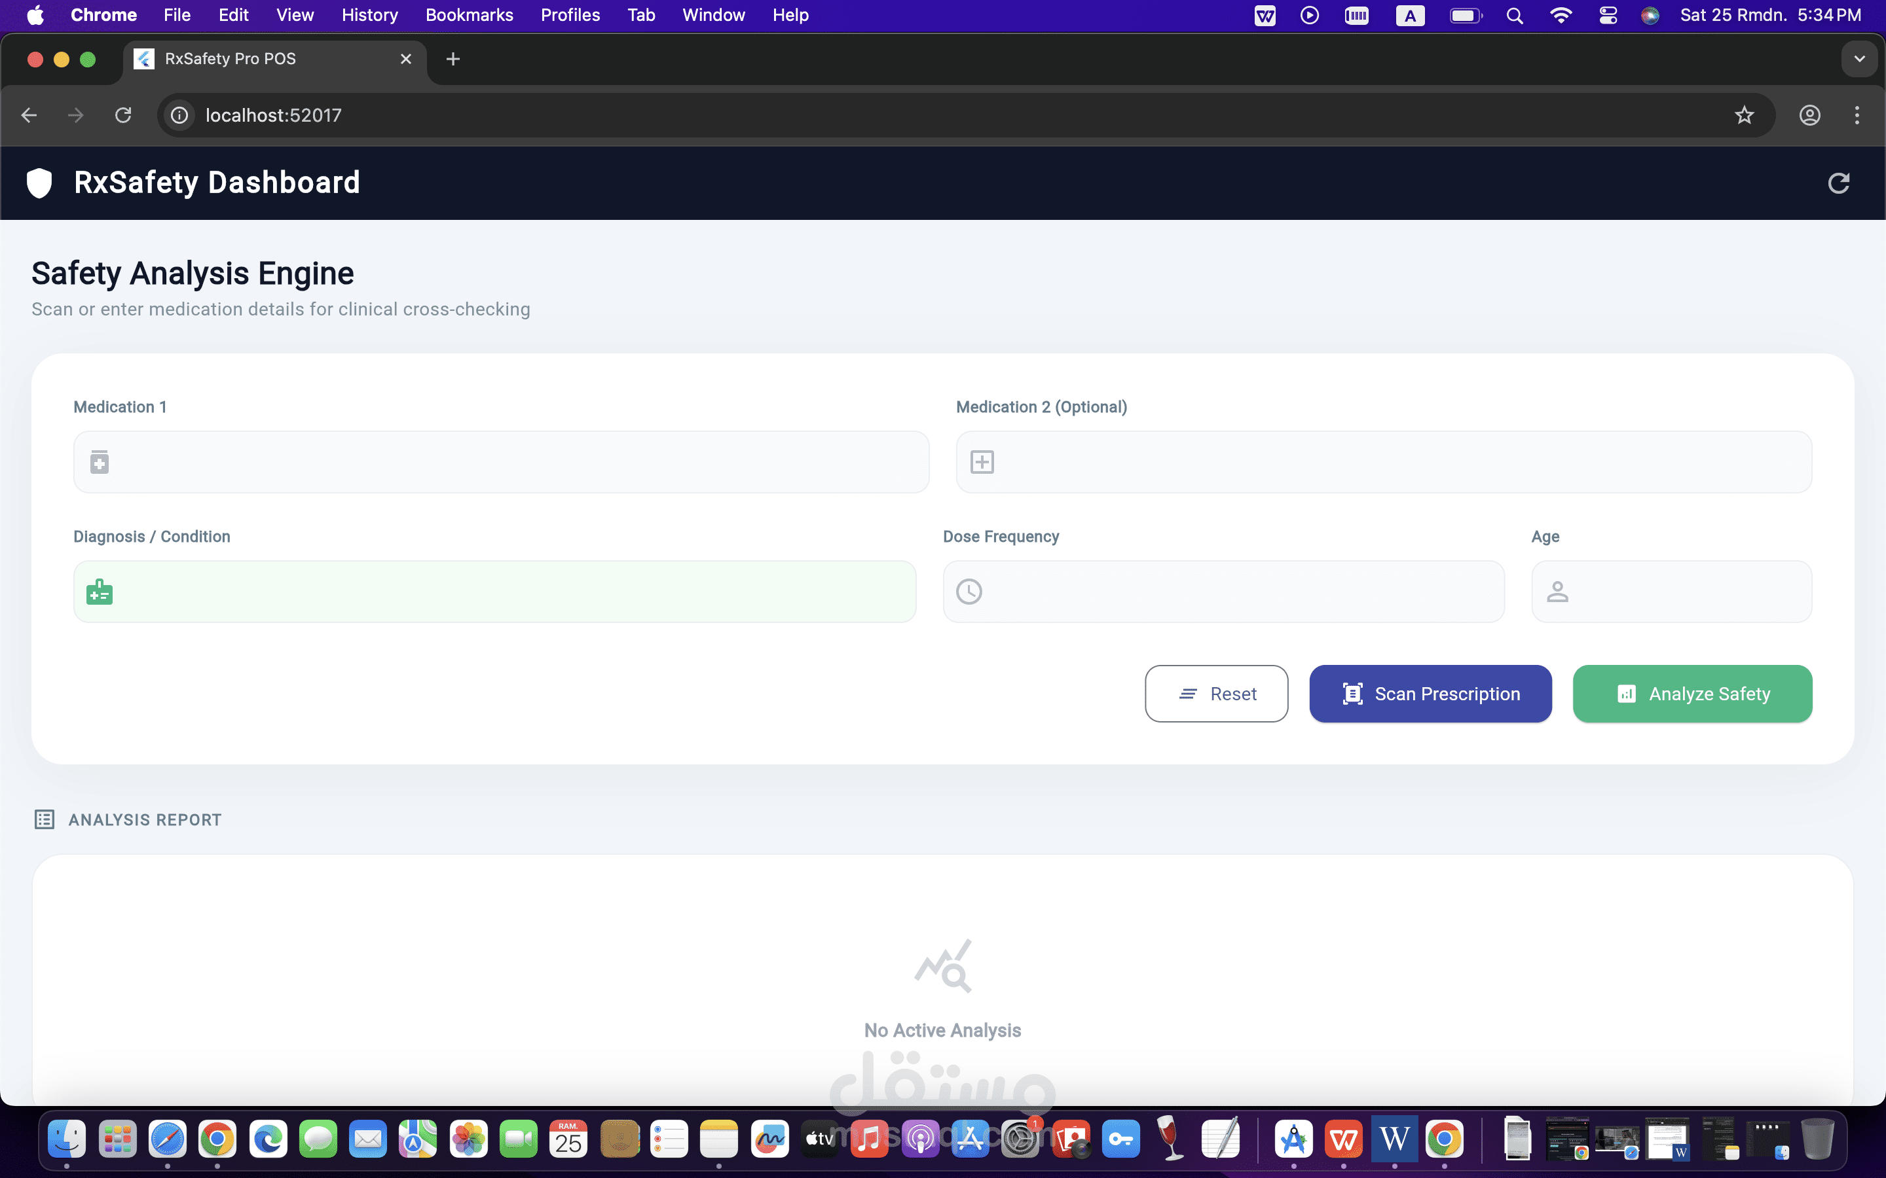This screenshot has width=1886, height=1178.
Task: Close the RxSafety Pro POS tab
Action: tap(406, 59)
